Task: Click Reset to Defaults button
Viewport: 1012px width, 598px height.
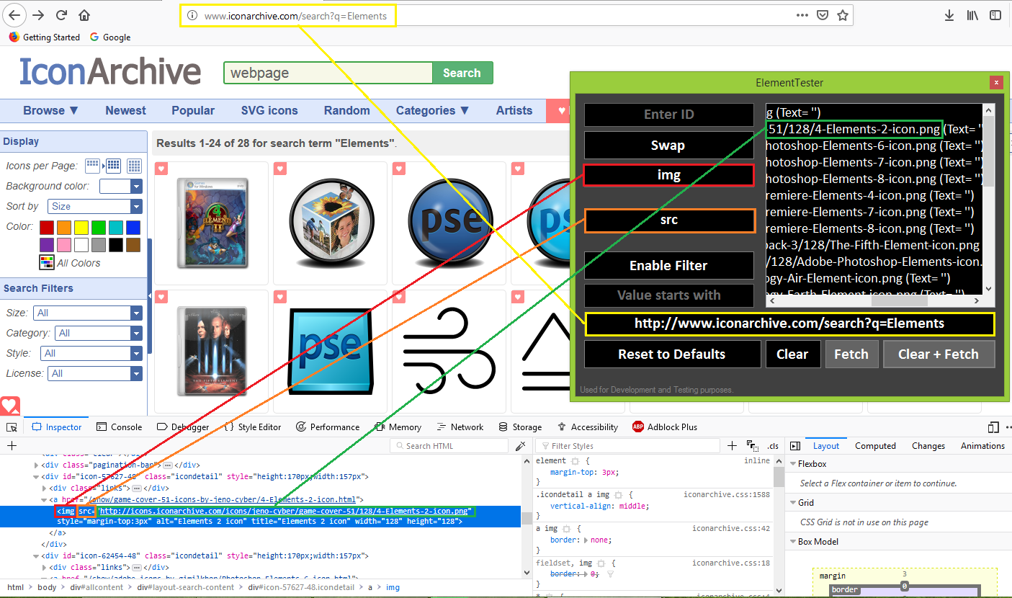Action: [x=672, y=354]
